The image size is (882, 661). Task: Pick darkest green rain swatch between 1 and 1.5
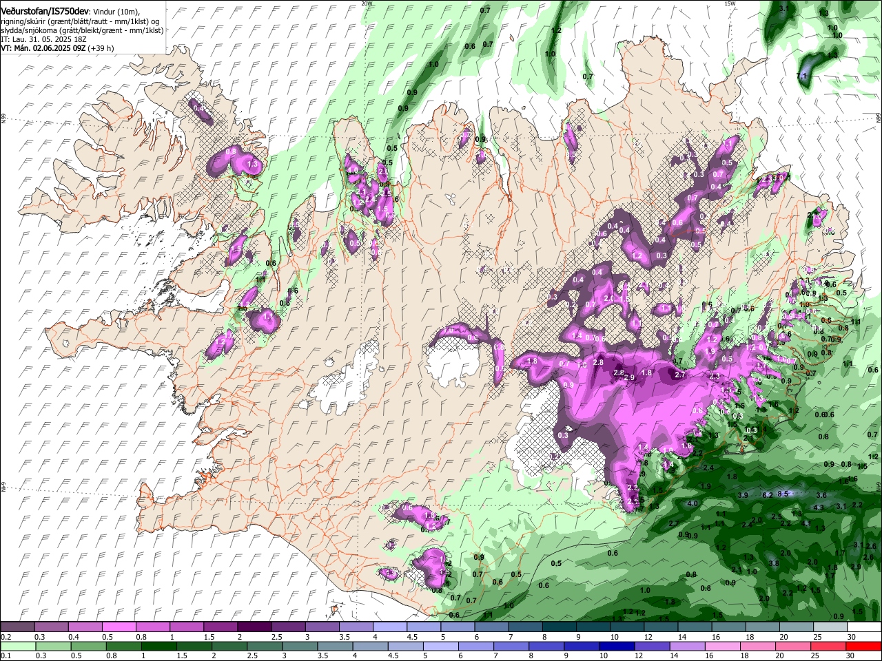coord(158,647)
